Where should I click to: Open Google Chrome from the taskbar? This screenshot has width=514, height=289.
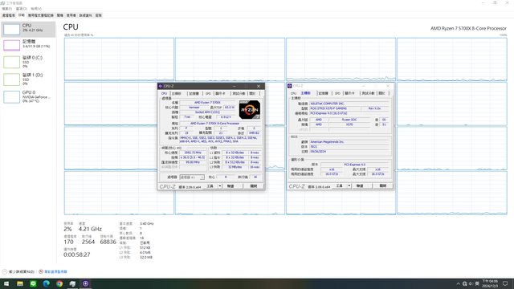(59, 283)
